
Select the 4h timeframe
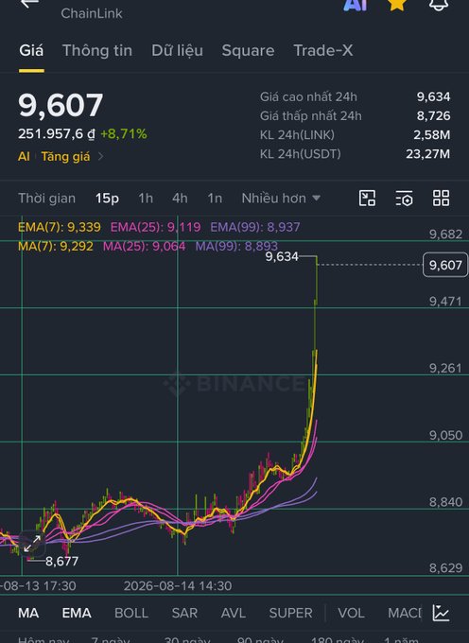click(x=180, y=199)
